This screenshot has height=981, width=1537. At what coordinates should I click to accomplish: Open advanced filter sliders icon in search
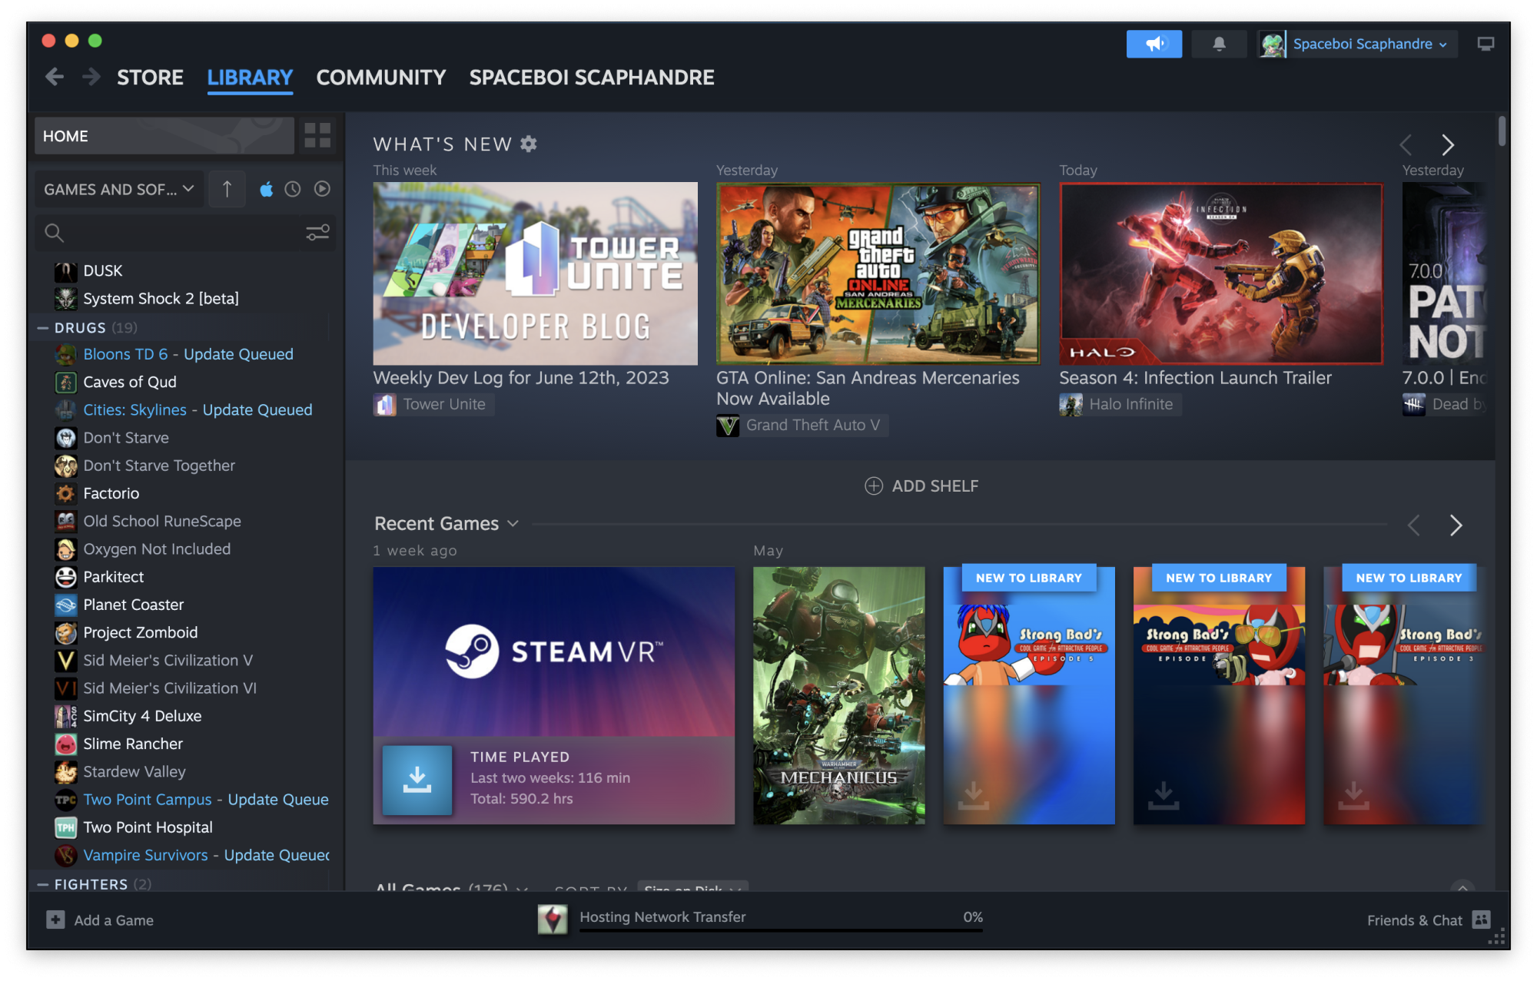(x=317, y=232)
